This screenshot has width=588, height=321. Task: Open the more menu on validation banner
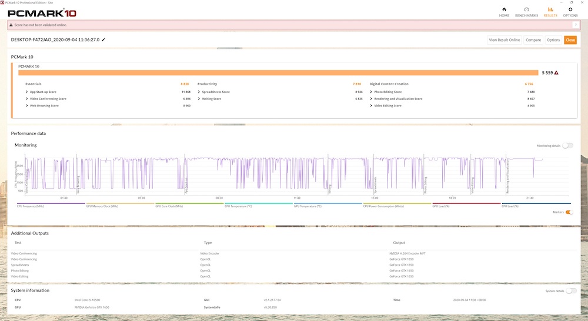click(574, 25)
